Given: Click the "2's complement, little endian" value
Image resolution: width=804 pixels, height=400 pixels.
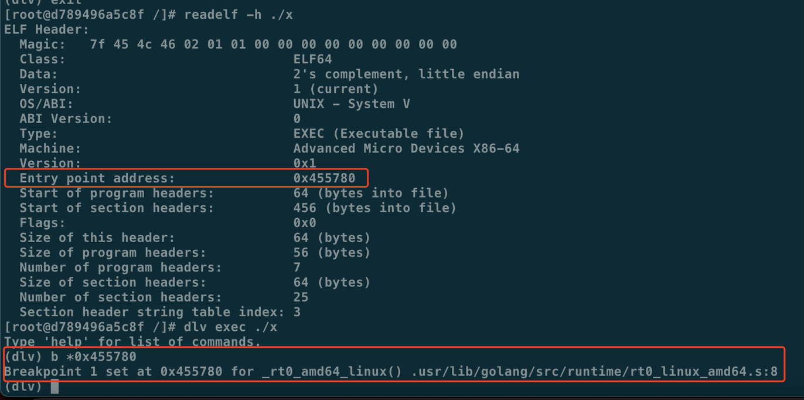Looking at the screenshot, I should click(x=406, y=74).
